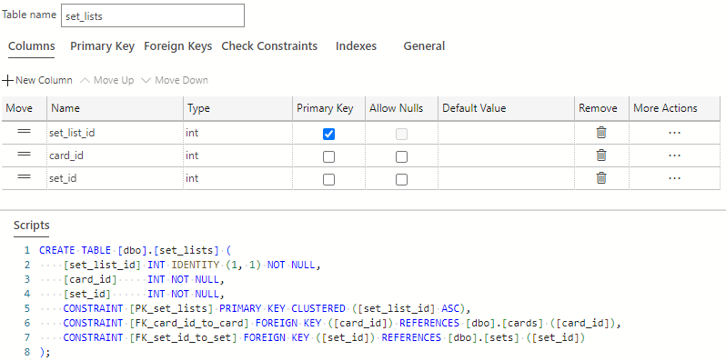Click the Default Value cell for set_id
726x361 pixels.
[x=507, y=178]
